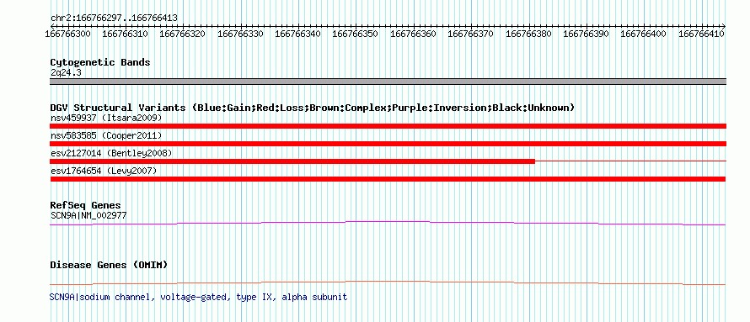Select the Disease Genes (OMIM) track title

pos(109,265)
